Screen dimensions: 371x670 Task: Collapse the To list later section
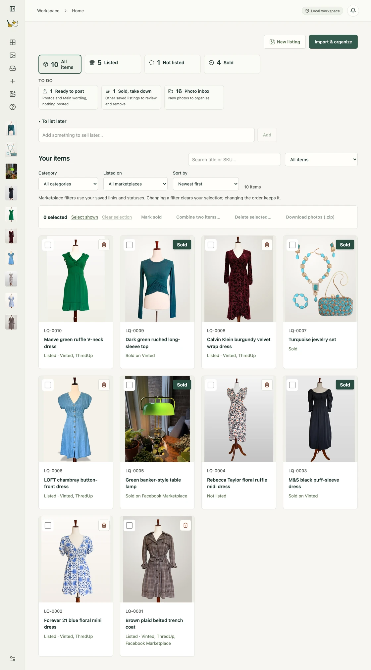[53, 121]
